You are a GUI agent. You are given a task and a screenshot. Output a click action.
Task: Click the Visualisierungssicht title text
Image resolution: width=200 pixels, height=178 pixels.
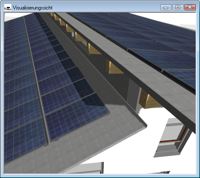pyautogui.click(x=33, y=8)
